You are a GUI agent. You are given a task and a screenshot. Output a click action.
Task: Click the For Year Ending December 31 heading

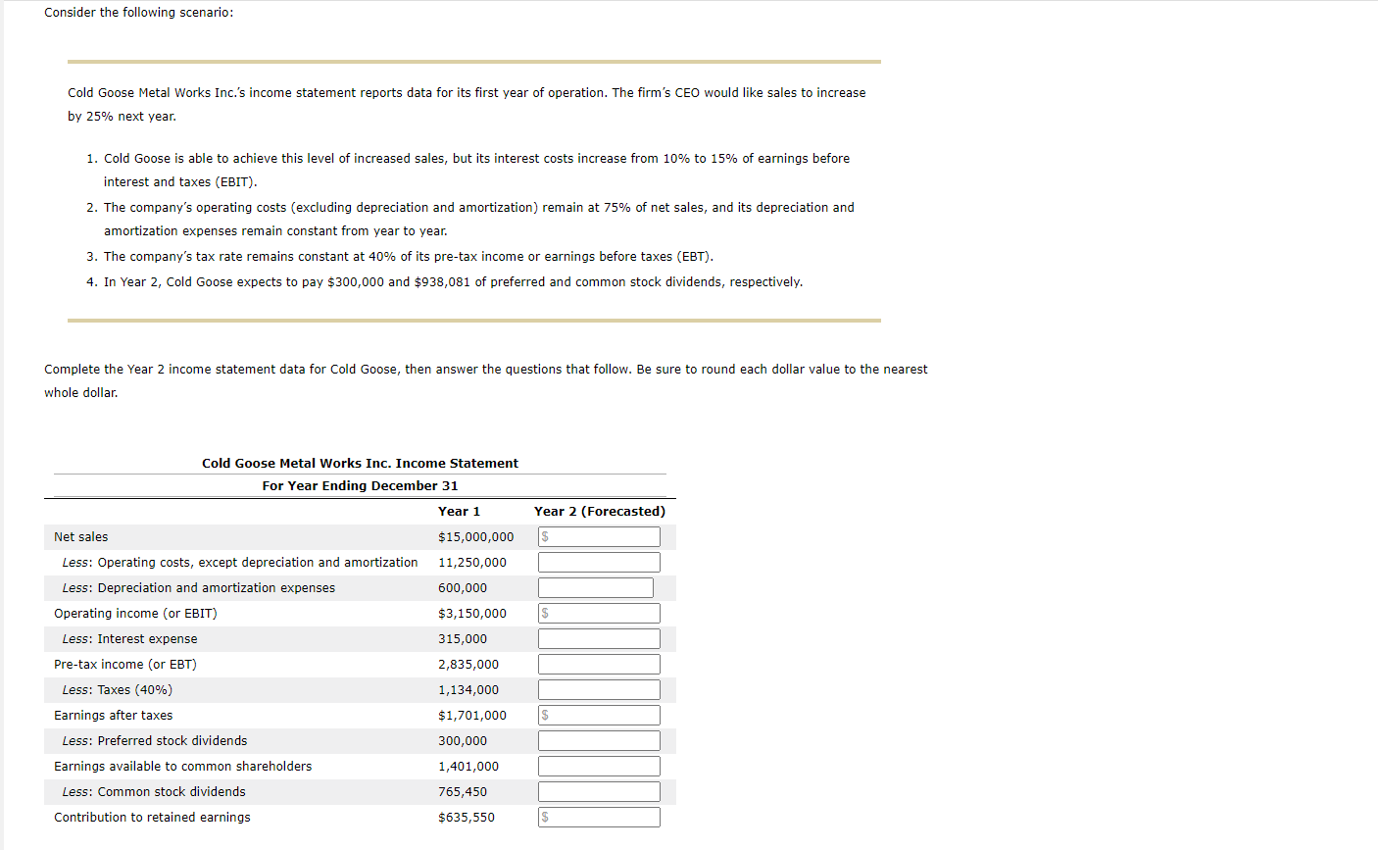(x=359, y=485)
